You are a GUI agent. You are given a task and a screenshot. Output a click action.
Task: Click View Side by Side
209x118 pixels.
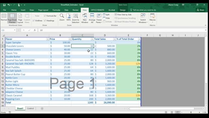click(x=123, y=14)
